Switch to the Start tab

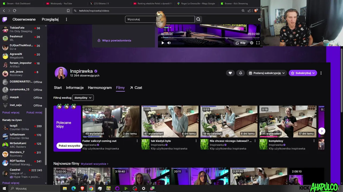pyautogui.click(x=58, y=87)
